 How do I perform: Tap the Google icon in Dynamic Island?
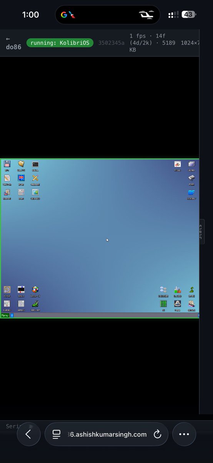point(64,15)
